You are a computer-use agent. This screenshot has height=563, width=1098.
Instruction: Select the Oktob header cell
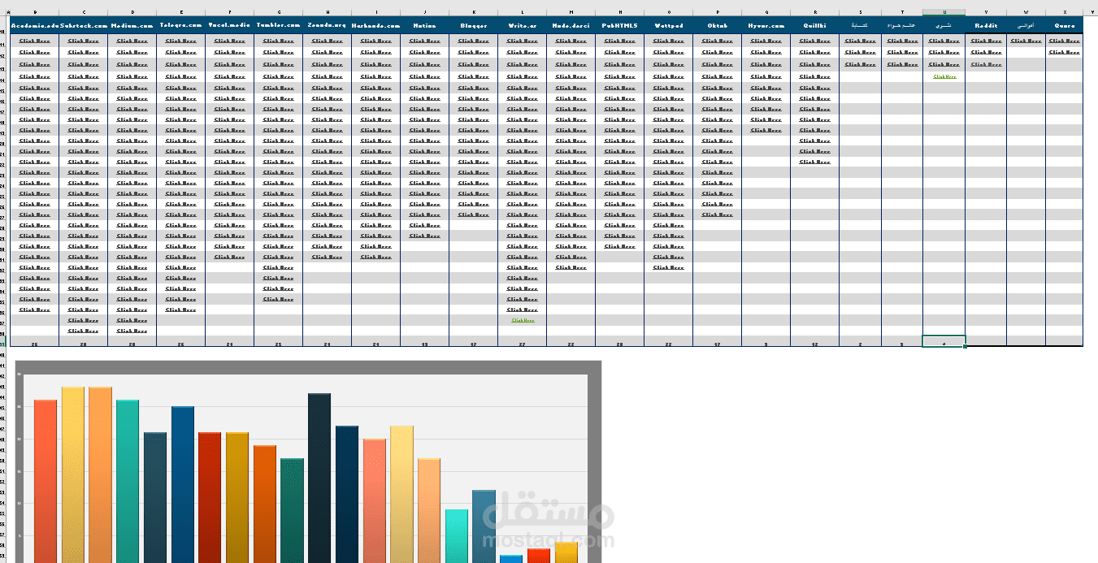[718, 26]
